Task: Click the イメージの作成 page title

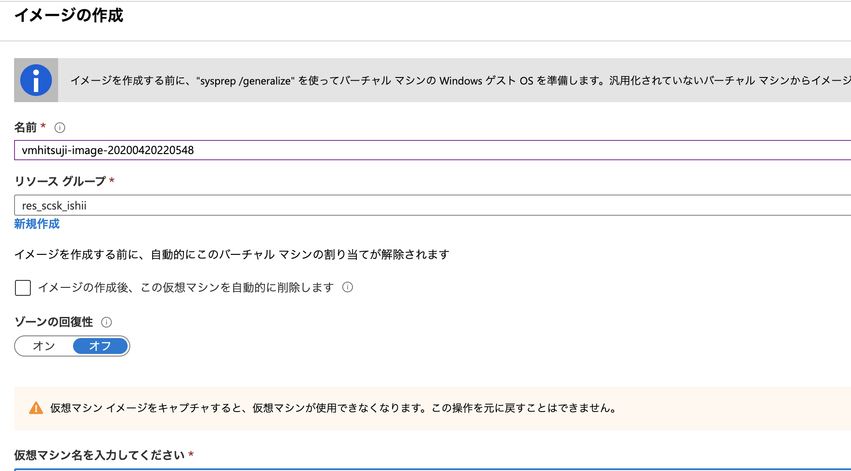Action: tap(69, 15)
